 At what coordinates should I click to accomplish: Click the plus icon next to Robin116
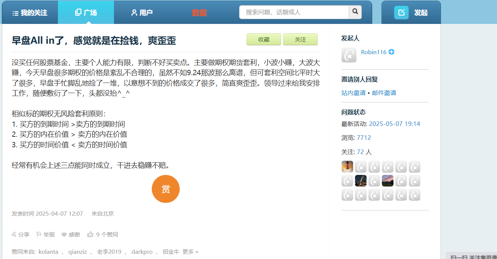tap(391, 52)
